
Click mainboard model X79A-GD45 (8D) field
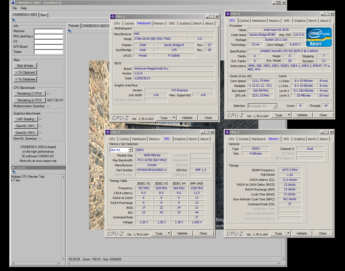coord(159,39)
